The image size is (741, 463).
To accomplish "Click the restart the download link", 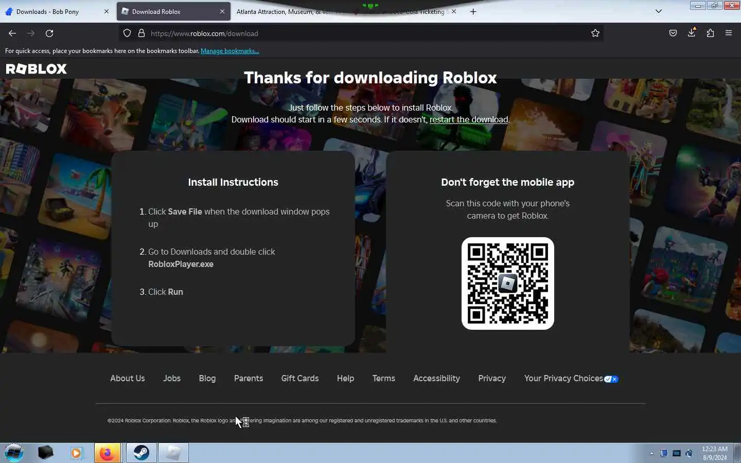I will tap(469, 119).
